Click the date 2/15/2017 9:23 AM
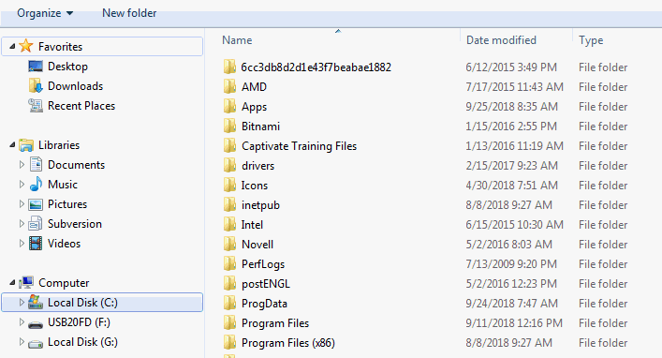 (x=511, y=166)
